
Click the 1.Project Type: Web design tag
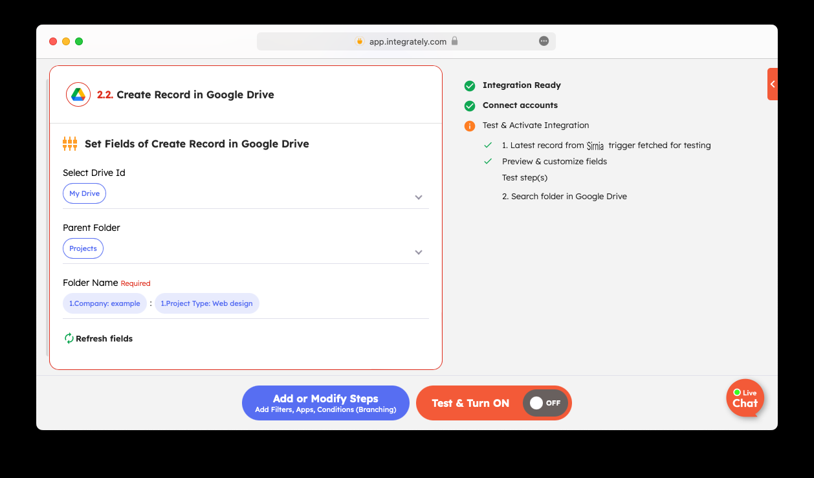click(207, 303)
